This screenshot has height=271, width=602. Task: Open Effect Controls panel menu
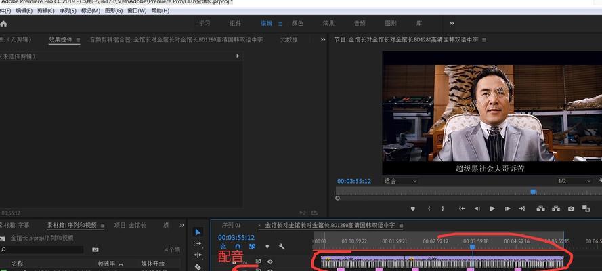(78, 39)
